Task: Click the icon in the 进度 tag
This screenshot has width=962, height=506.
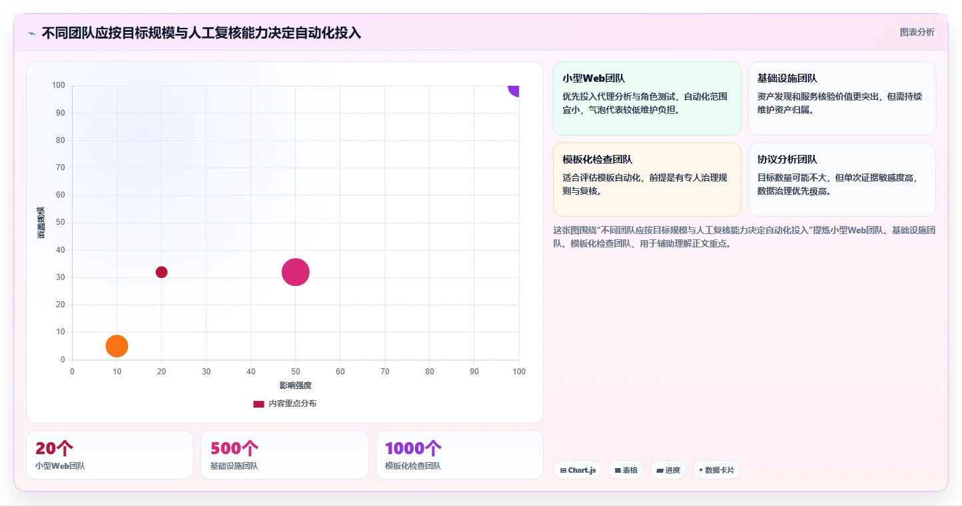Action: pos(660,470)
